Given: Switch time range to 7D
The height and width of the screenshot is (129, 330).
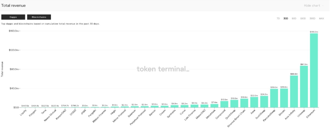Looking at the screenshot, I should tap(278, 18).
